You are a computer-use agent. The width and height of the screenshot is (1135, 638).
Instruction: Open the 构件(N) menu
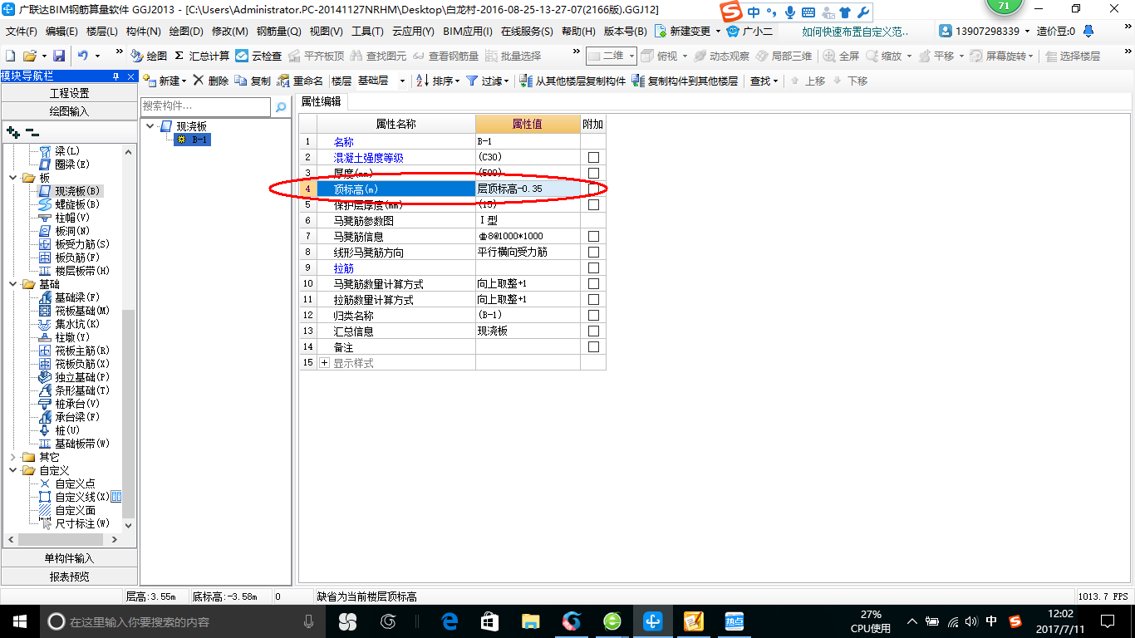coord(143,32)
